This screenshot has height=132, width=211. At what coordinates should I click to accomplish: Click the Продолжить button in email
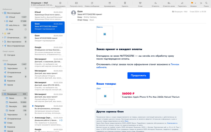(138, 75)
